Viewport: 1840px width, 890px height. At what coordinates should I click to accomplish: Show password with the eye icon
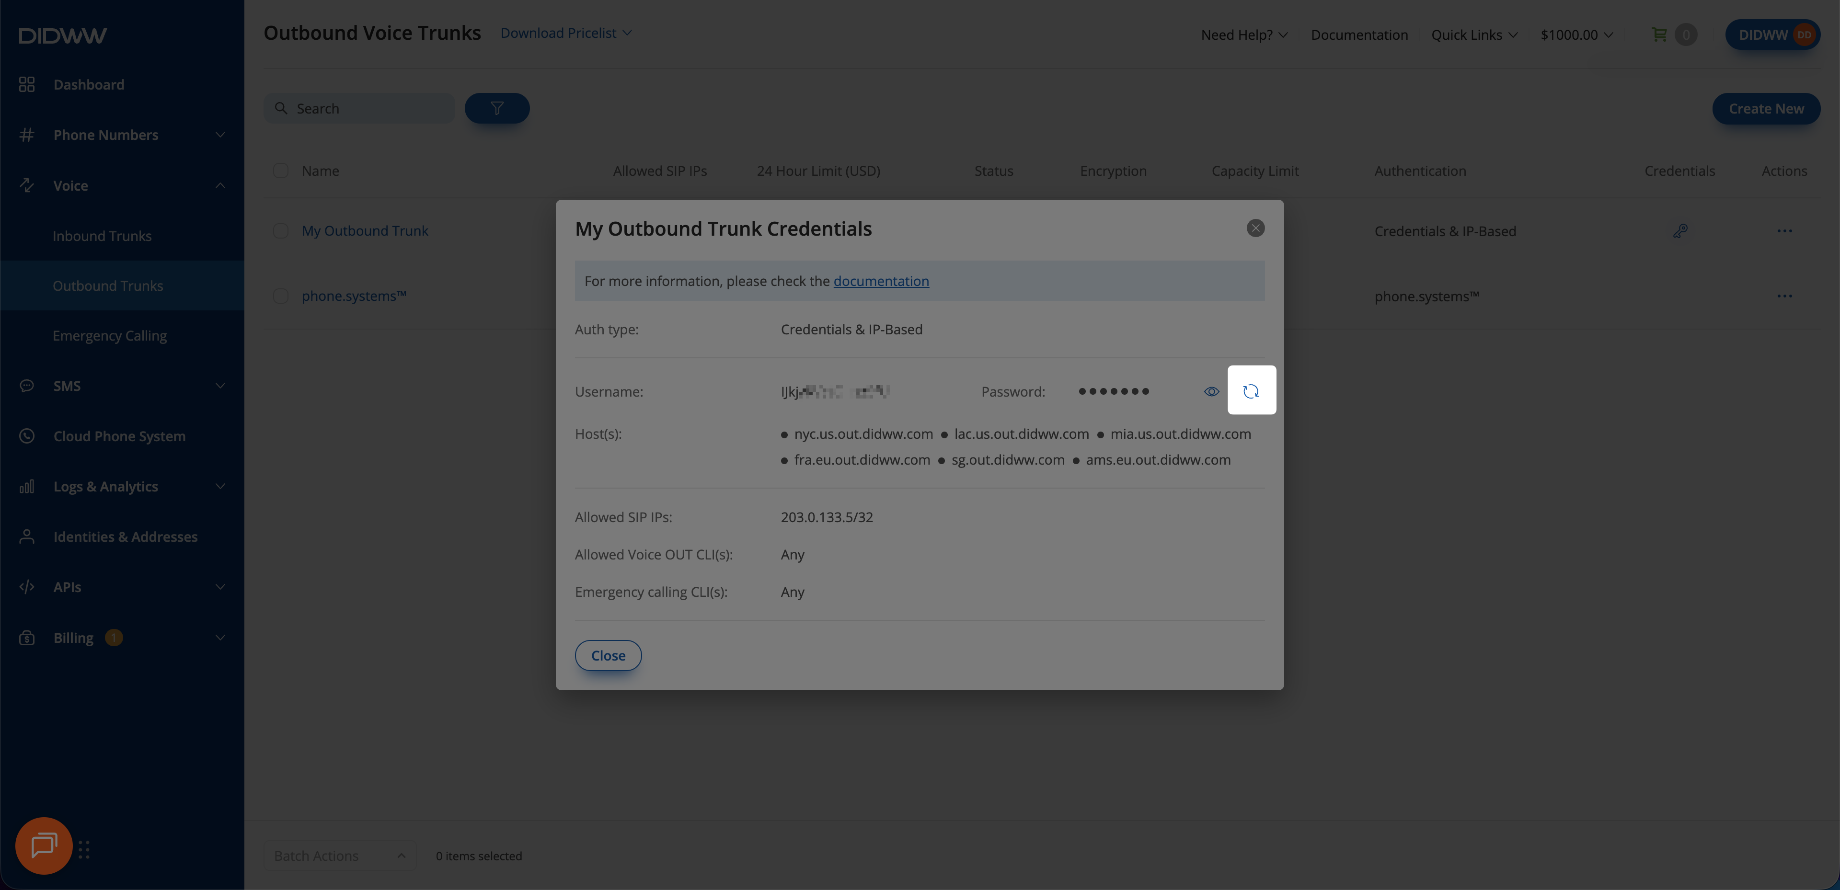tap(1211, 391)
